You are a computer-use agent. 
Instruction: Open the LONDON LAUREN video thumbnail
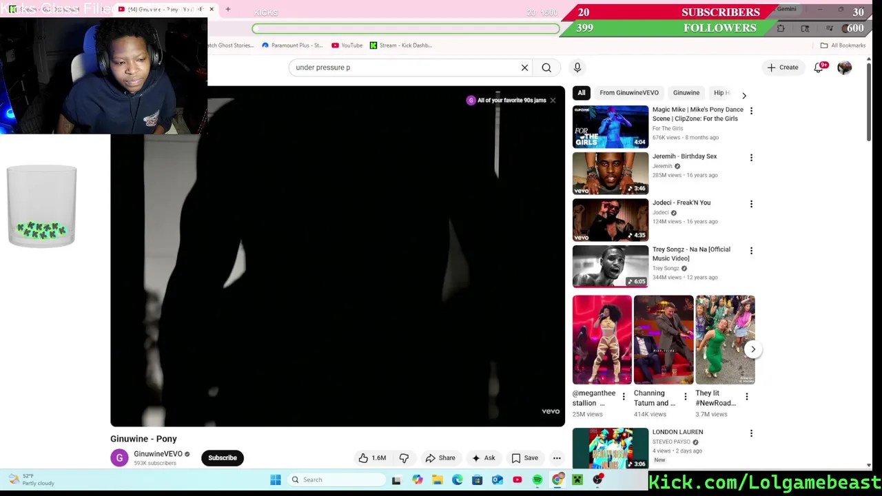[x=611, y=448]
